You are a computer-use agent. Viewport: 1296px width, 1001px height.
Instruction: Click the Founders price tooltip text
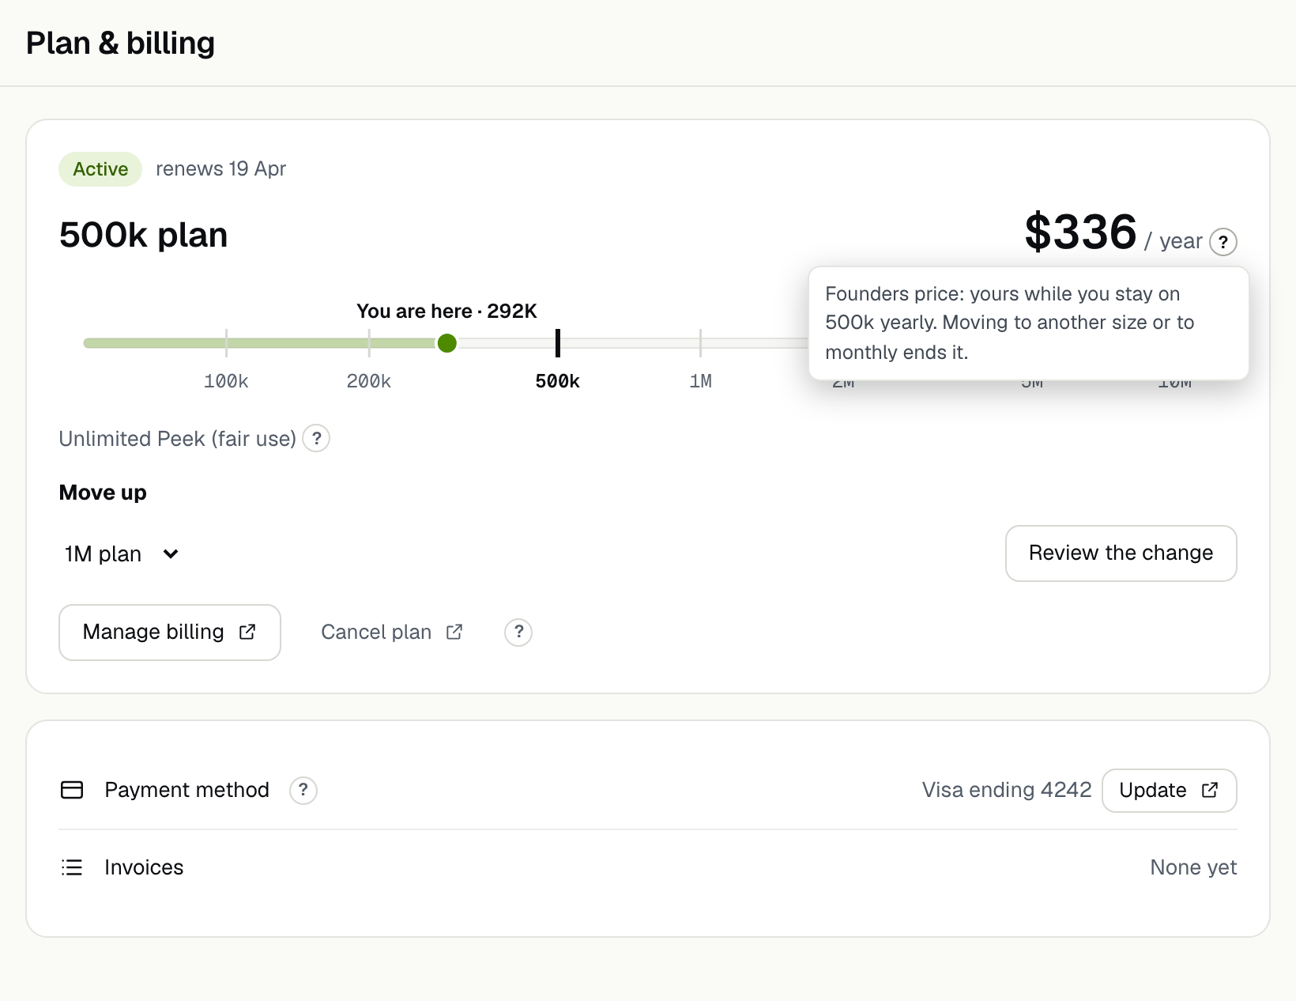[1010, 323]
